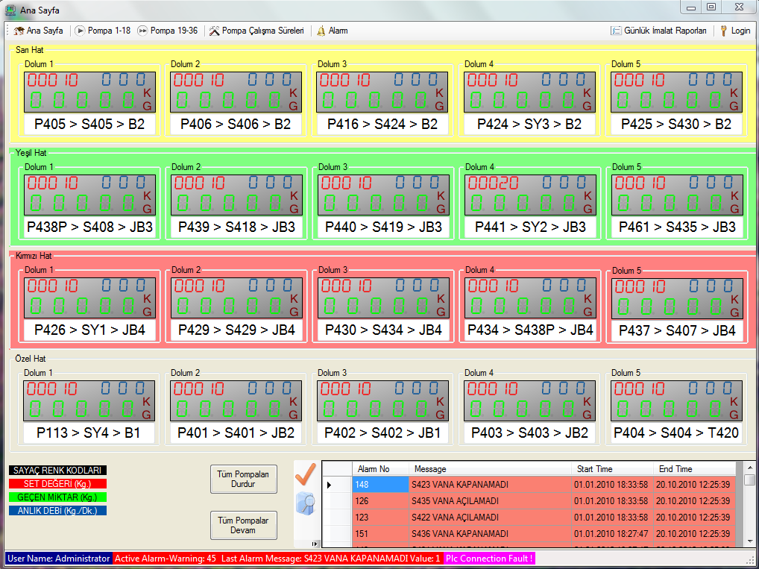Viewport: 759px width, 569px height.
Task: Open Günlük İmalat Raporları reports
Action: (659, 31)
